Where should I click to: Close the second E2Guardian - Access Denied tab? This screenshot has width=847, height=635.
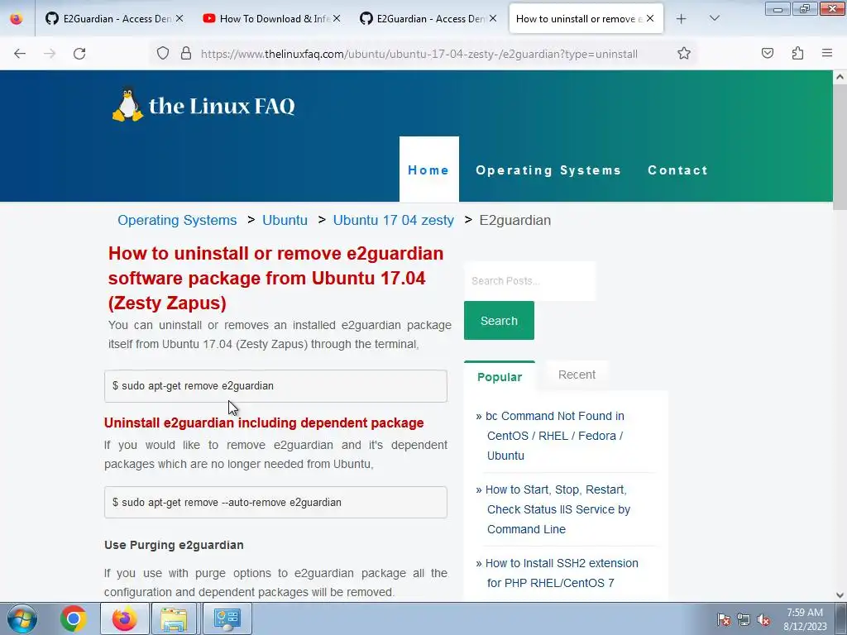coord(493,18)
